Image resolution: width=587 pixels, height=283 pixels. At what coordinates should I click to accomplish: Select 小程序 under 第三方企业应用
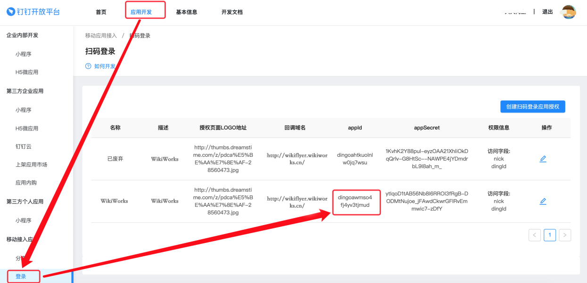click(x=23, y=110)
